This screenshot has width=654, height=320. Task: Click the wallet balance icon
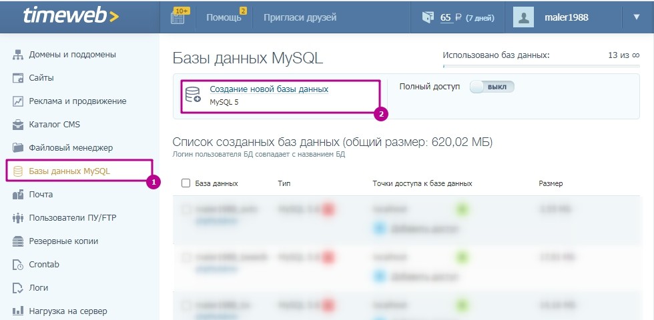point(428,17)
